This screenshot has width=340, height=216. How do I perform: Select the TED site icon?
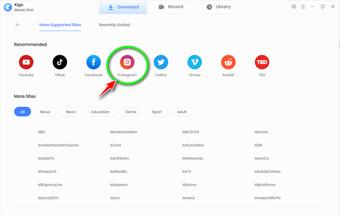262,62
